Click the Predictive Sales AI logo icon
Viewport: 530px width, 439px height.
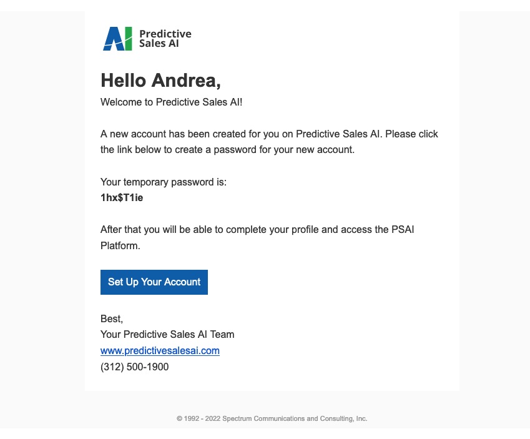pyautogui.click(x=118, y=39)
